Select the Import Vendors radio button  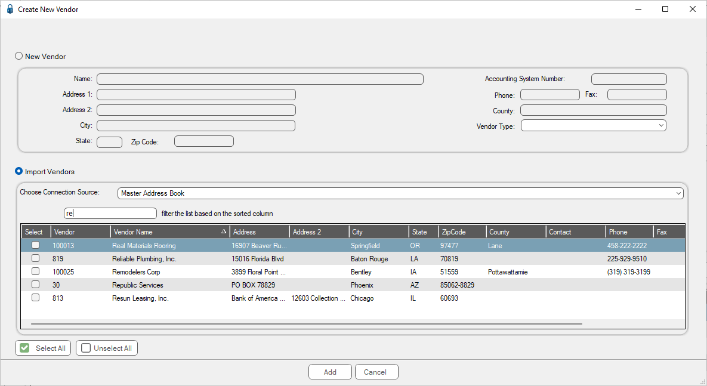tap(19, 171)
